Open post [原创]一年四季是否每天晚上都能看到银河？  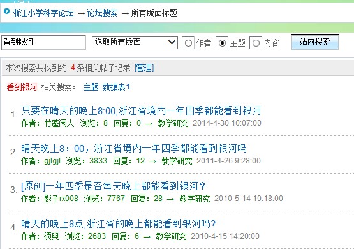[x=114, y=186]
